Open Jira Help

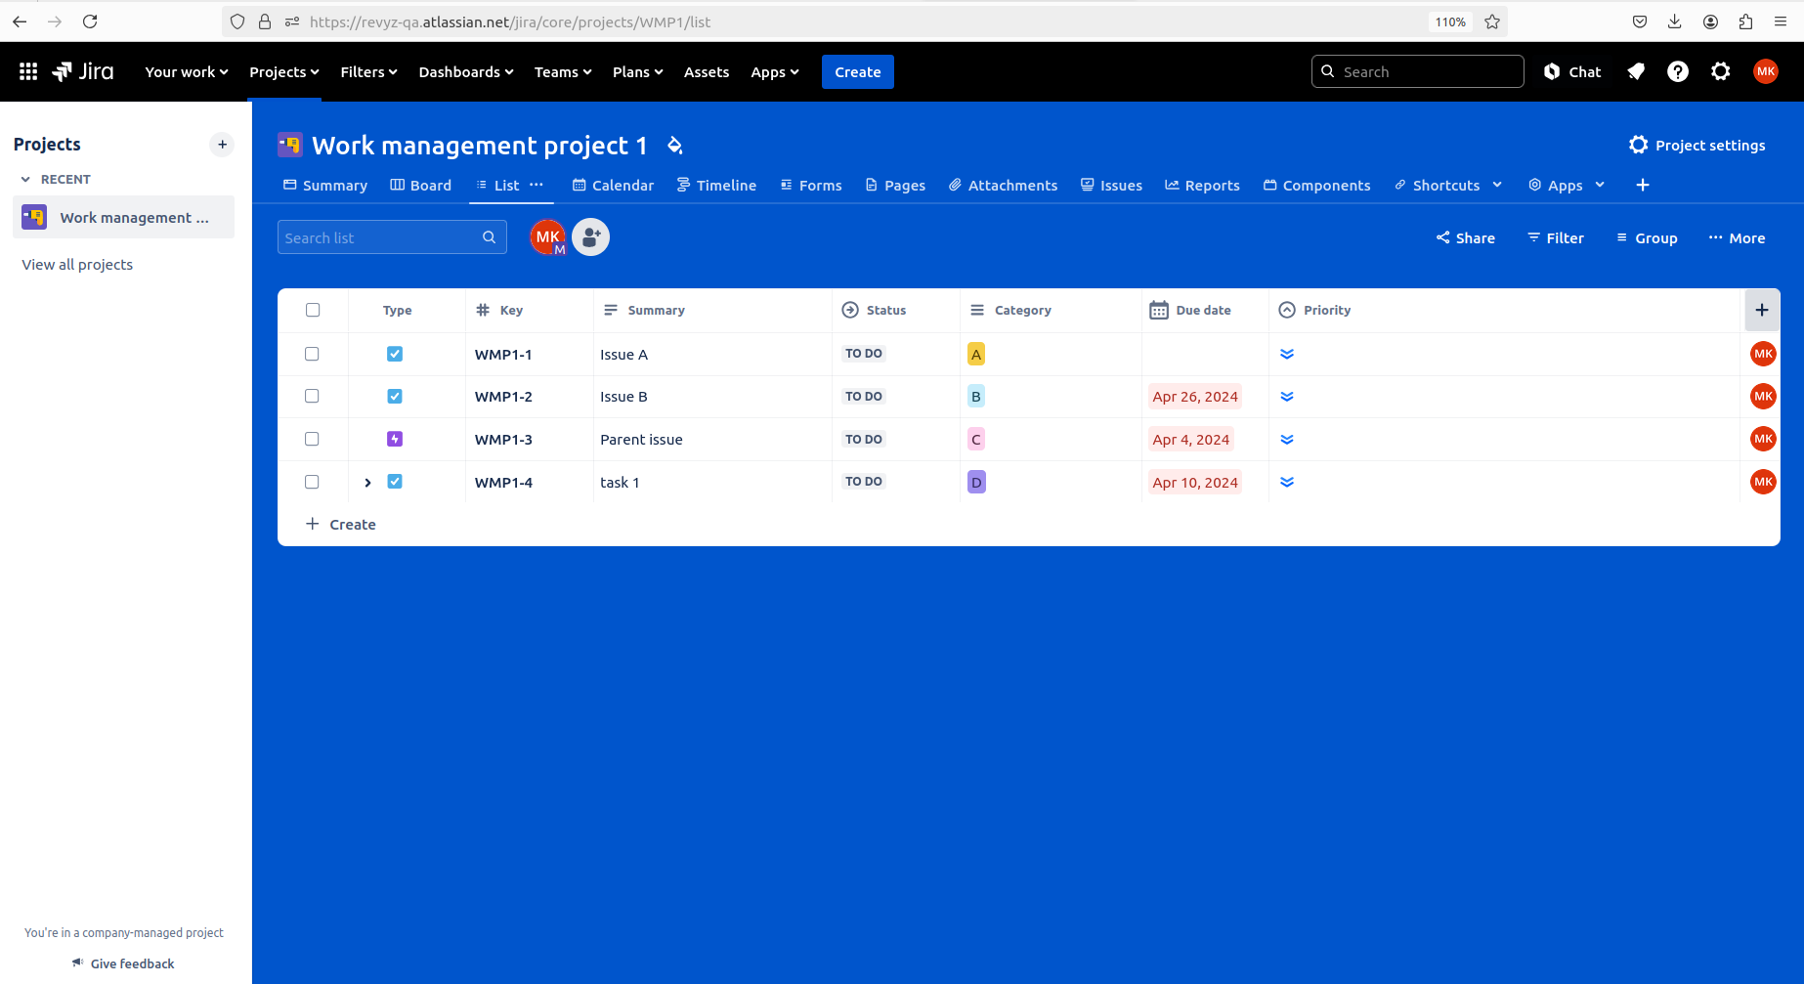[1678, 70]
